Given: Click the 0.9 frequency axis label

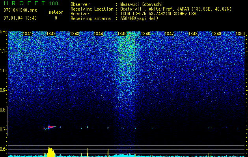Looking at the screenshot, I should (x=3, y=90).
